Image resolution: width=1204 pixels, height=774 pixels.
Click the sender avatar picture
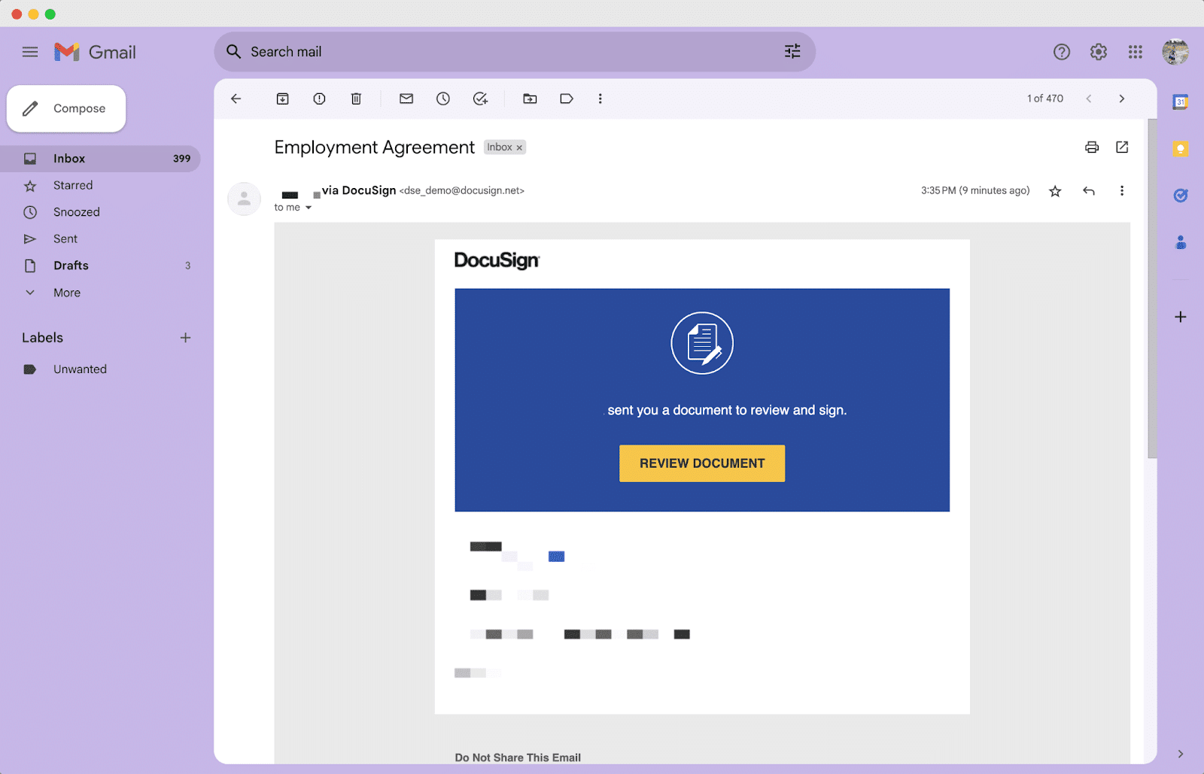pos(244,199)
